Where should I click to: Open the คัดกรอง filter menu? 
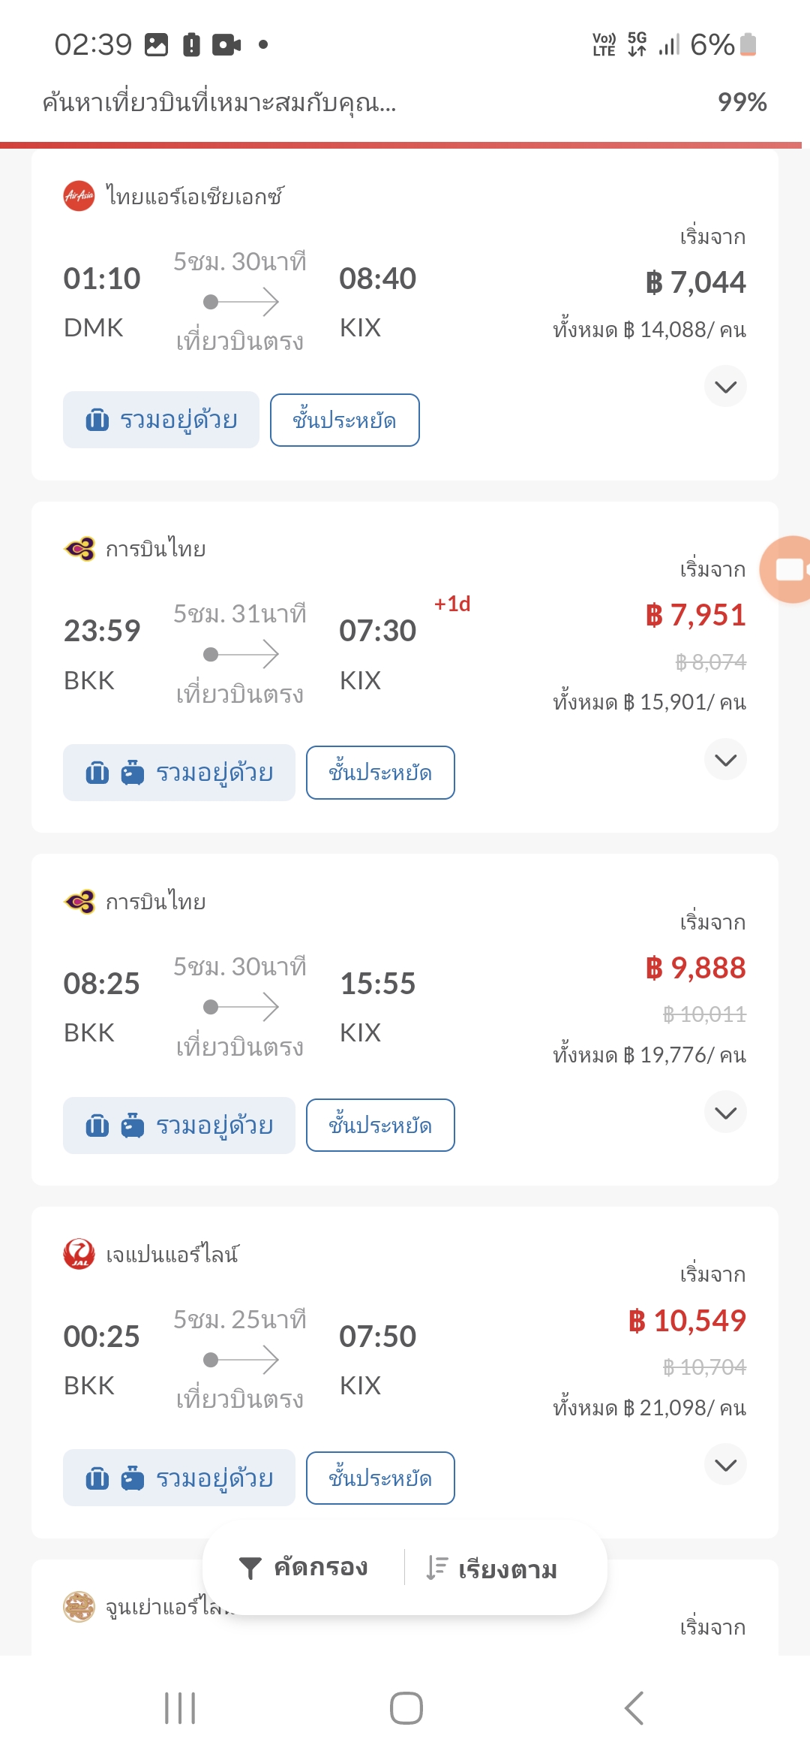[x=303, y=1568]
